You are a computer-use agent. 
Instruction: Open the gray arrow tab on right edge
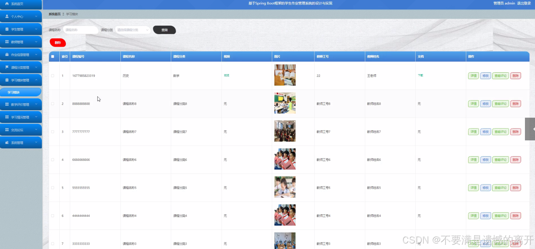click(x=530, y=129)
